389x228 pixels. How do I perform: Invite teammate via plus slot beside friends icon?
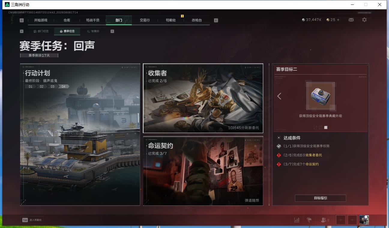tap(340, 220)
